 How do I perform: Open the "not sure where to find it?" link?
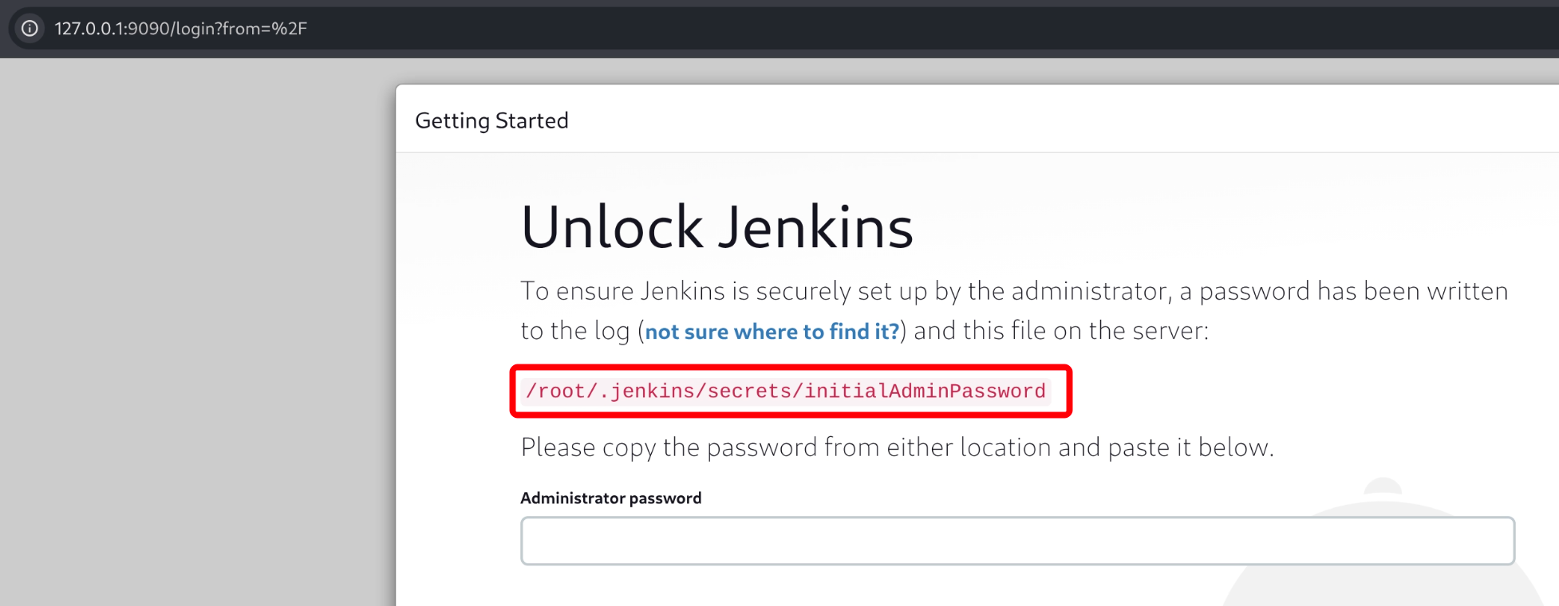pyautogui.click(x=772, y=332)
